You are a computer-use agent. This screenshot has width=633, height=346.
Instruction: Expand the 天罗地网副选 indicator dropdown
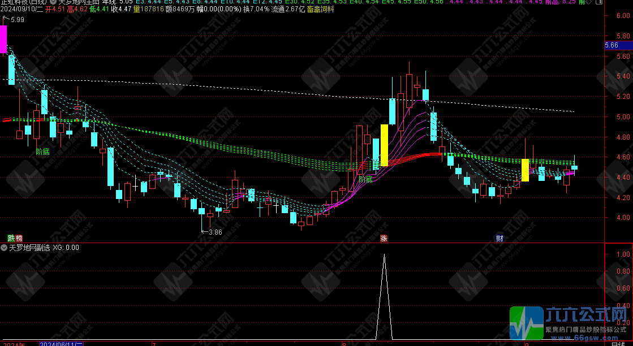click(x=5, y=248)
